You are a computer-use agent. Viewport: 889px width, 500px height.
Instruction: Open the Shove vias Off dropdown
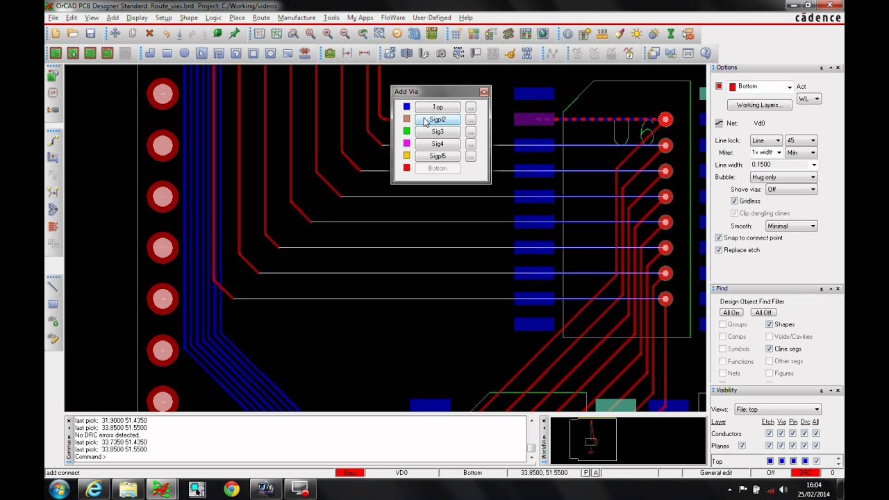[x=791, y=190]
